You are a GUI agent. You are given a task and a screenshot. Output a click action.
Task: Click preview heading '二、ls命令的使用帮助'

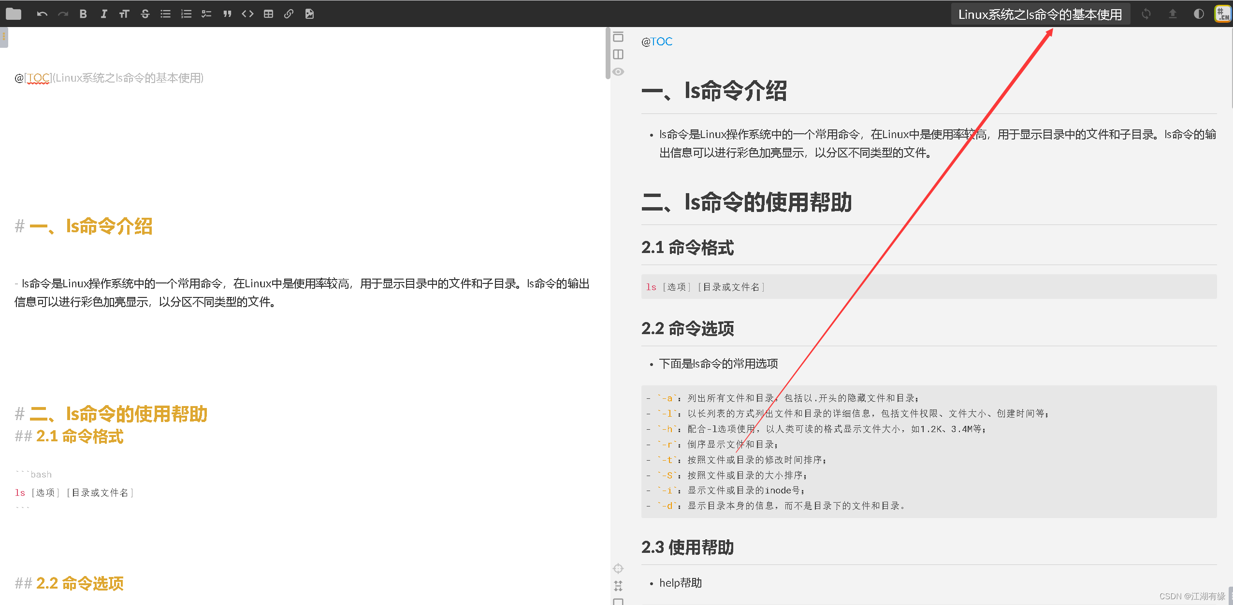(746, 202)
